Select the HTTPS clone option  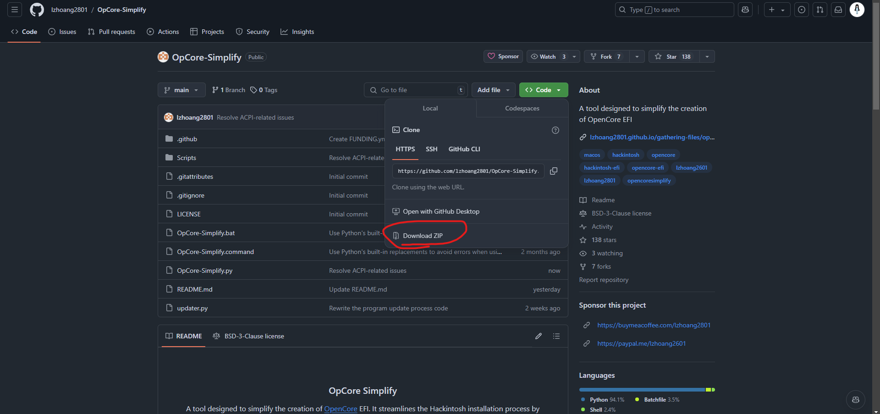[x=405, y=149]
